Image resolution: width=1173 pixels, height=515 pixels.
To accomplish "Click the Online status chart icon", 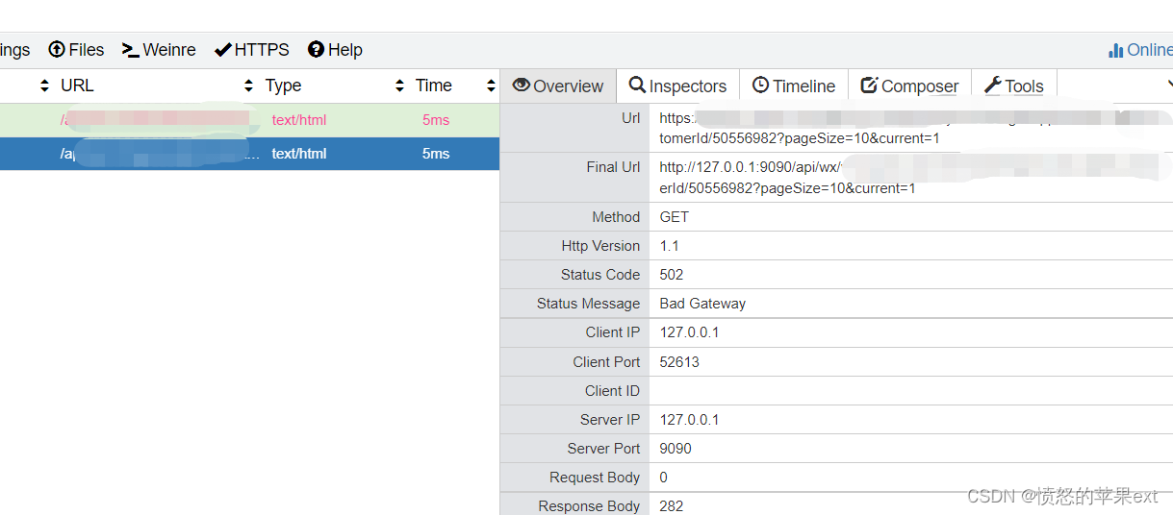I will coord(1116,50).
